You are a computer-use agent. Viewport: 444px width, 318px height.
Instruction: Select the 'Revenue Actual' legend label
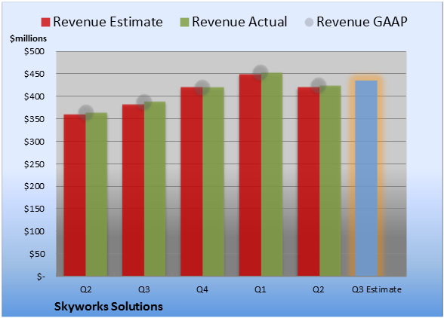(239, 22)
